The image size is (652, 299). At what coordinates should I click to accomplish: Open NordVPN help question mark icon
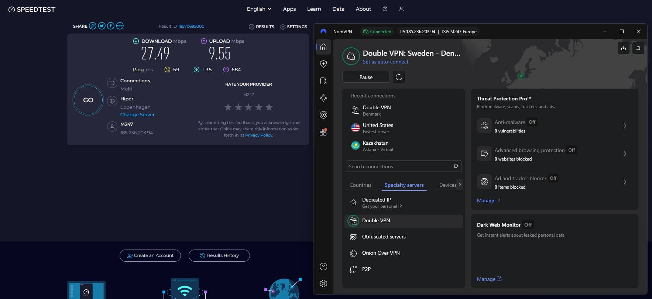[x=323, y=267]
